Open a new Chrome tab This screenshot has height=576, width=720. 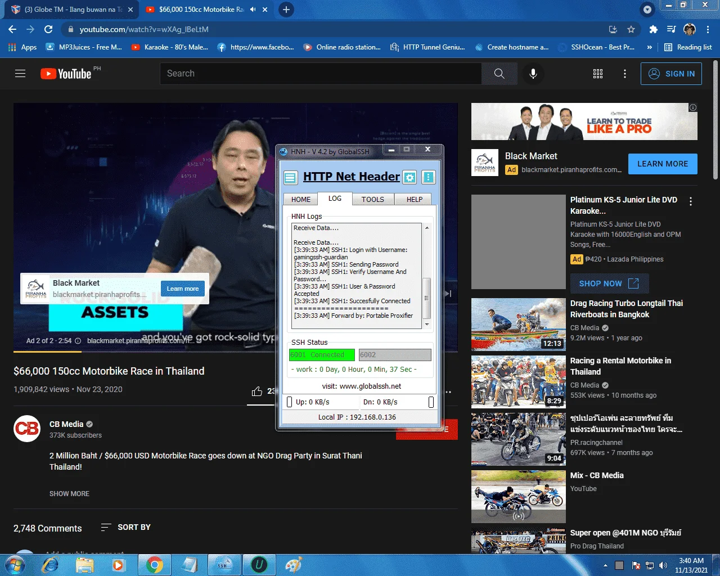point(286,10)
